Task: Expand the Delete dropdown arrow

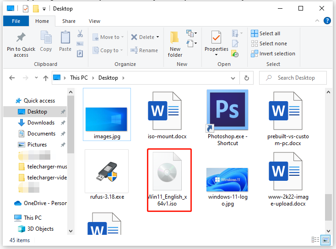Action: click(x=158, y=37)
